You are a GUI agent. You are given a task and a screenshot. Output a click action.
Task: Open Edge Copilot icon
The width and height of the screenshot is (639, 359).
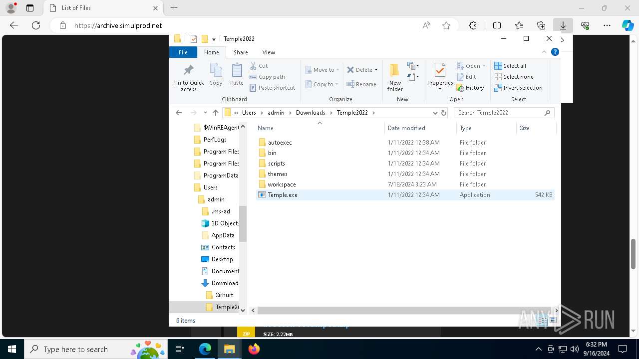[628, 25]
